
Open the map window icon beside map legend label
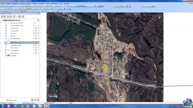[38, 20]
